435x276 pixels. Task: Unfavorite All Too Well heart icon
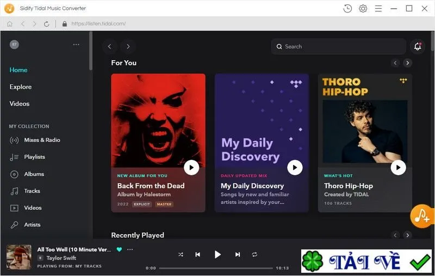119,249
